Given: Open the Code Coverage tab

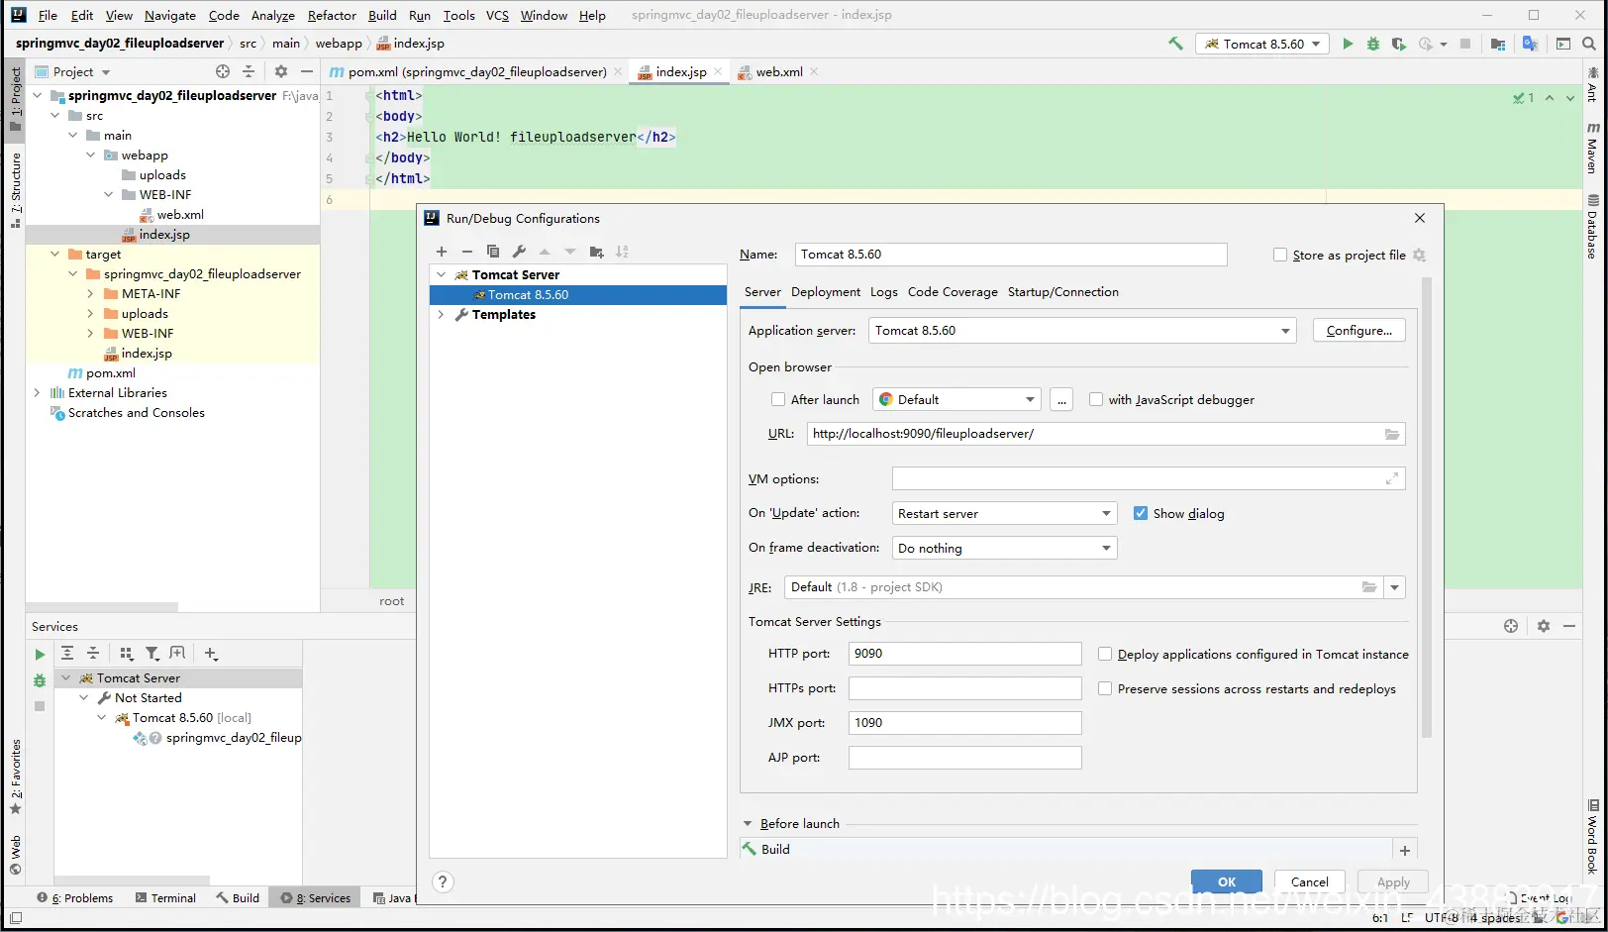Looking at the screenshot, I should 953,292.
